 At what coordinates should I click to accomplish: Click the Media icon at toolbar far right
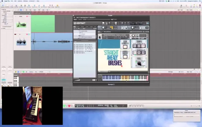[200, 6]
